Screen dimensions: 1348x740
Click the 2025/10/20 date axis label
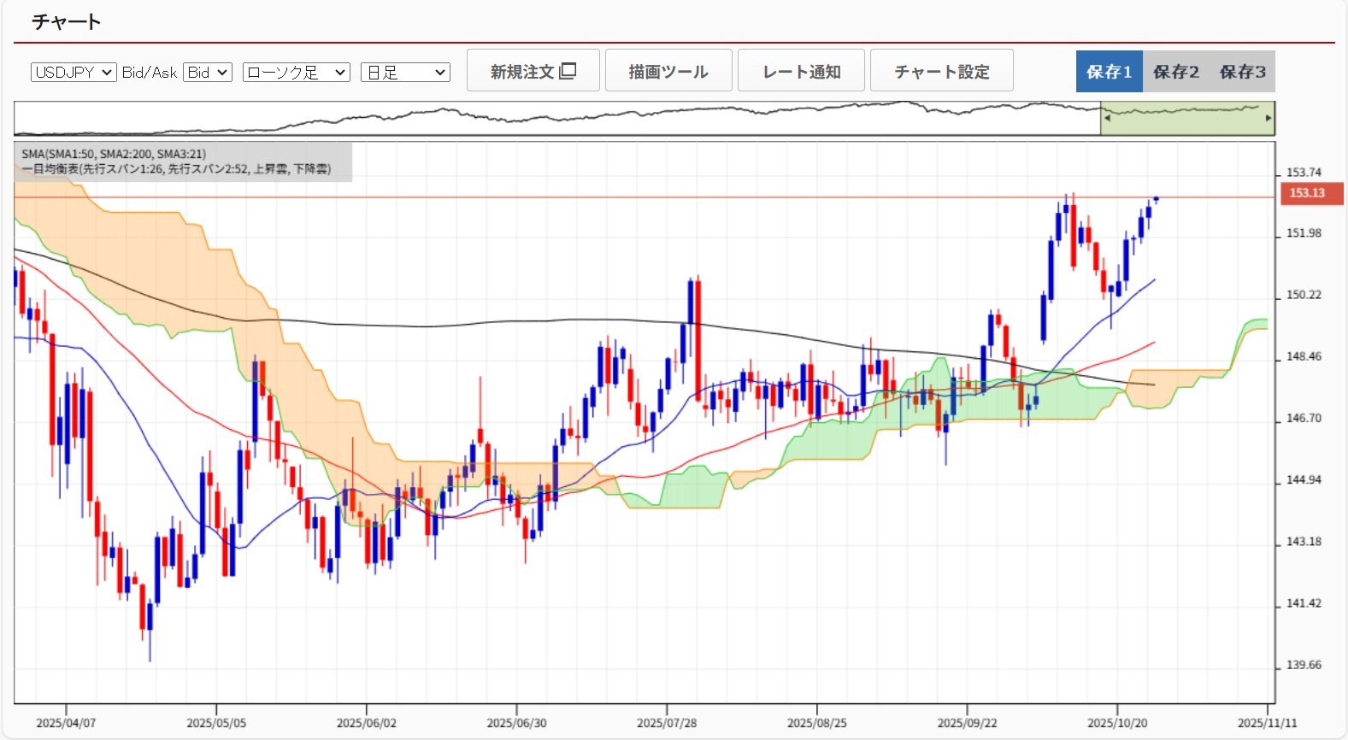coord(1117,723)
